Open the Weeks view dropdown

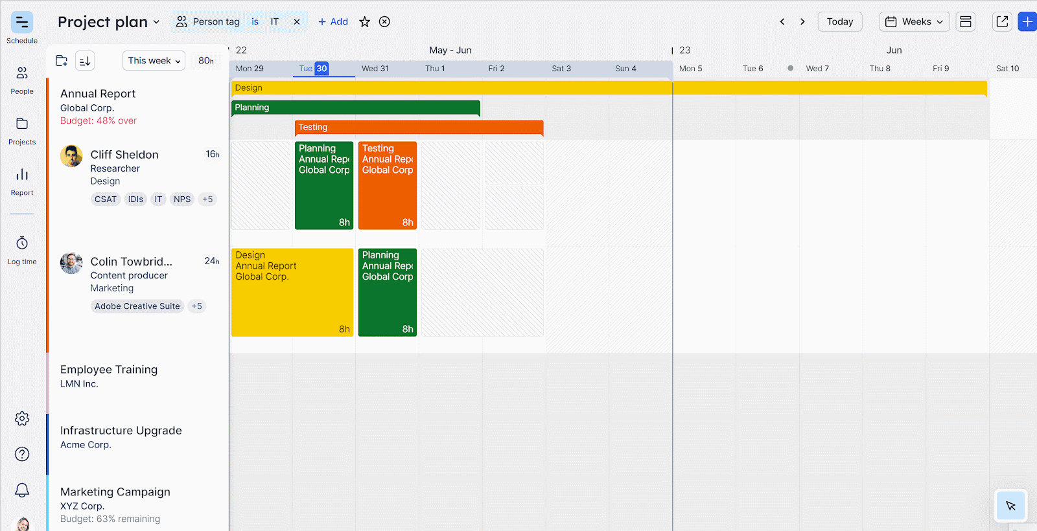coord(914,21)
